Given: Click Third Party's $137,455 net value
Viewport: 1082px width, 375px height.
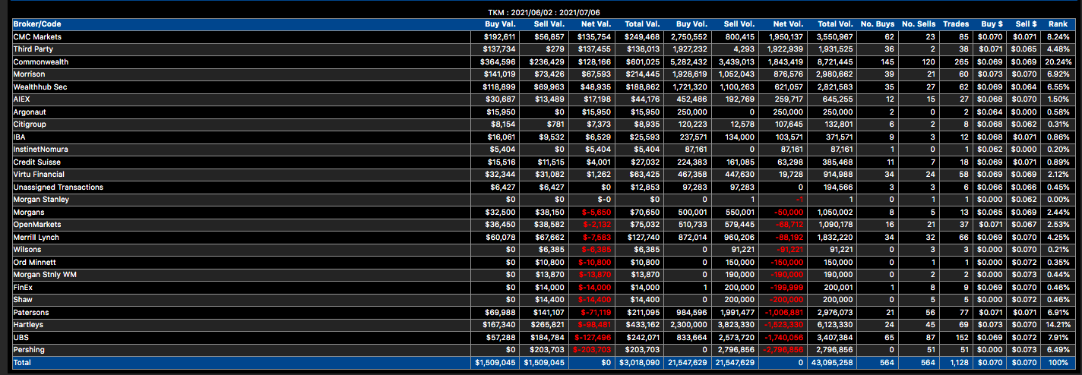Looking at the screenshot, I should 595,49.
